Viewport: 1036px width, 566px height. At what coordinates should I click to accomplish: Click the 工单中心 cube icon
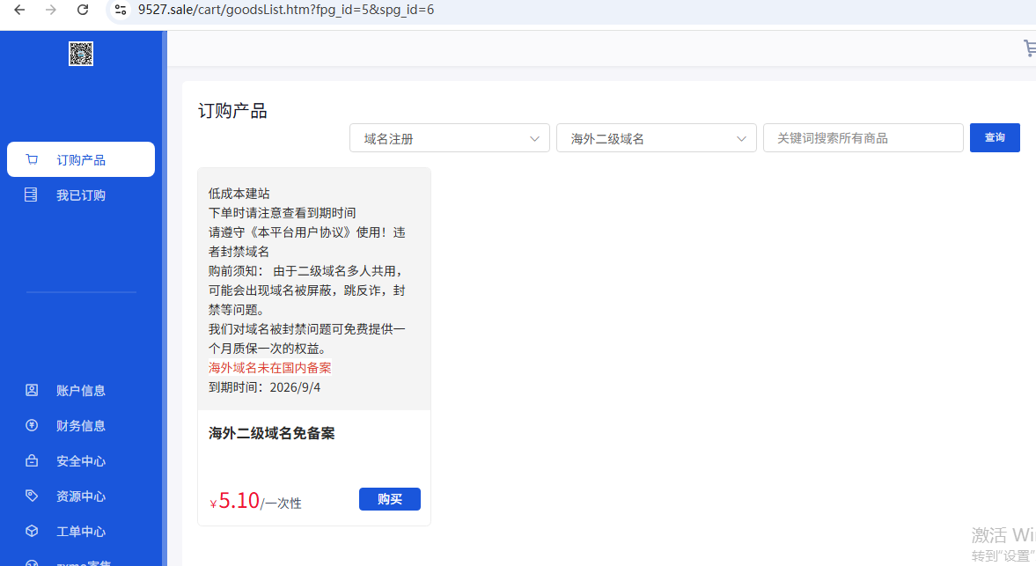tap(32, 531)
